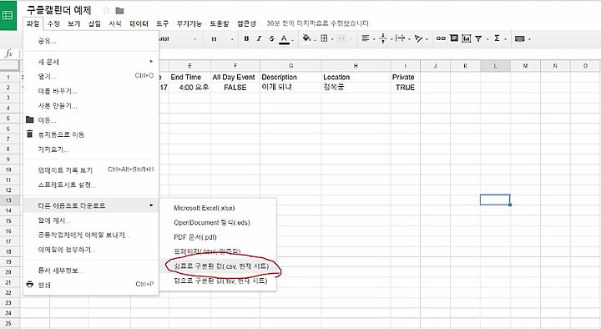Select 공유... in the file menu
601x329 pixels.
[91, 41]
